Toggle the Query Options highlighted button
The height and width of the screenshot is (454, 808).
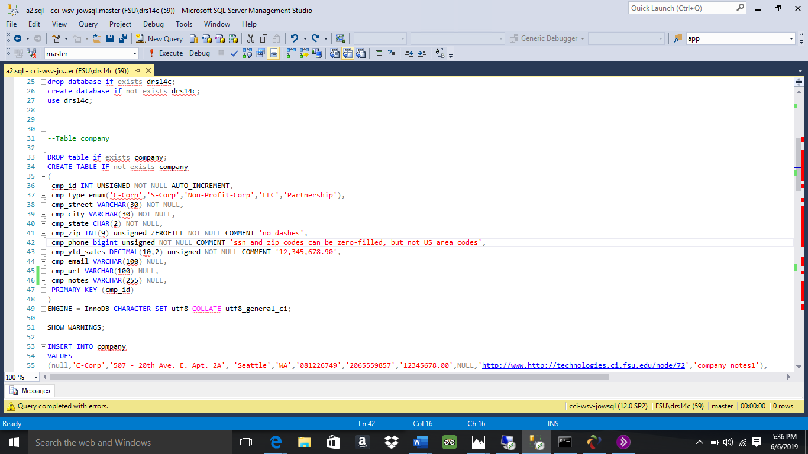[273, 53]
